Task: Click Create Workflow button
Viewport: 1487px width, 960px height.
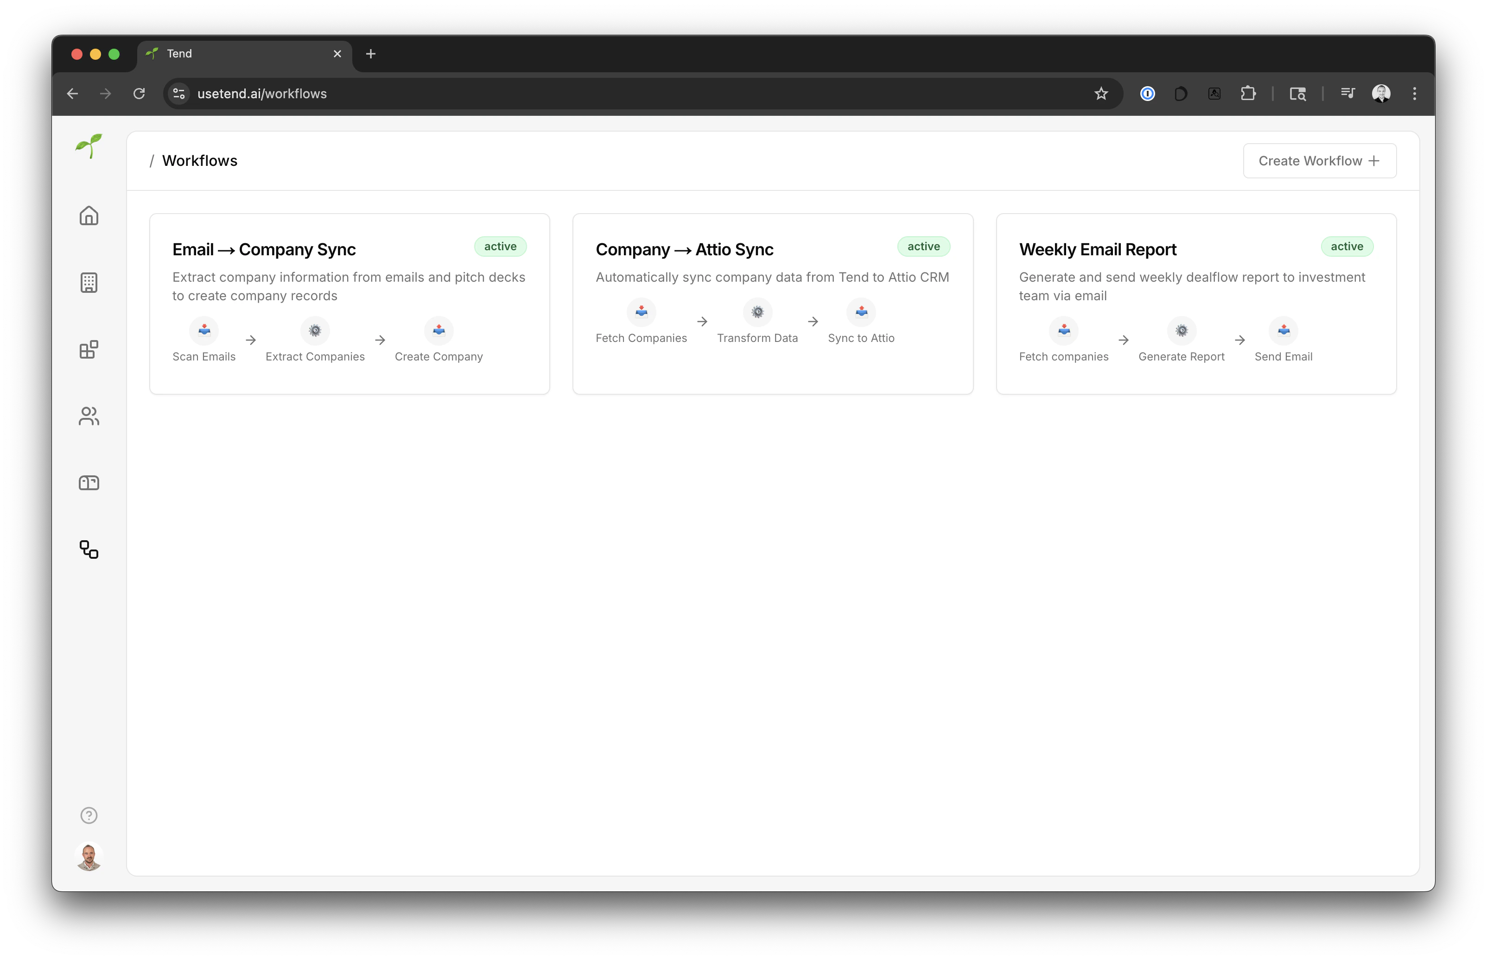Action: coord(1319,161)
